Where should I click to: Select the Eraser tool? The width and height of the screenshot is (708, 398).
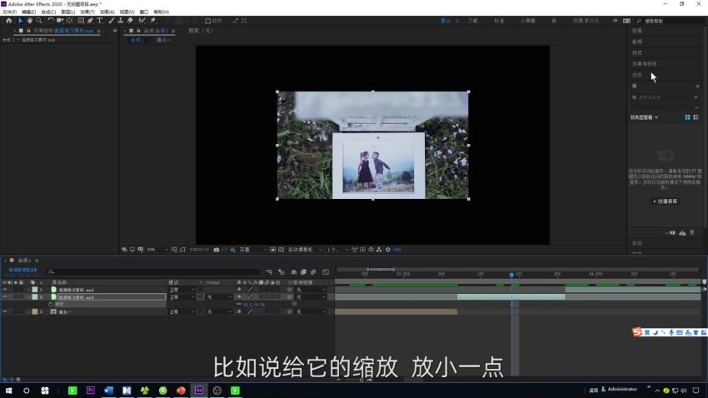[x=130, y=21]
